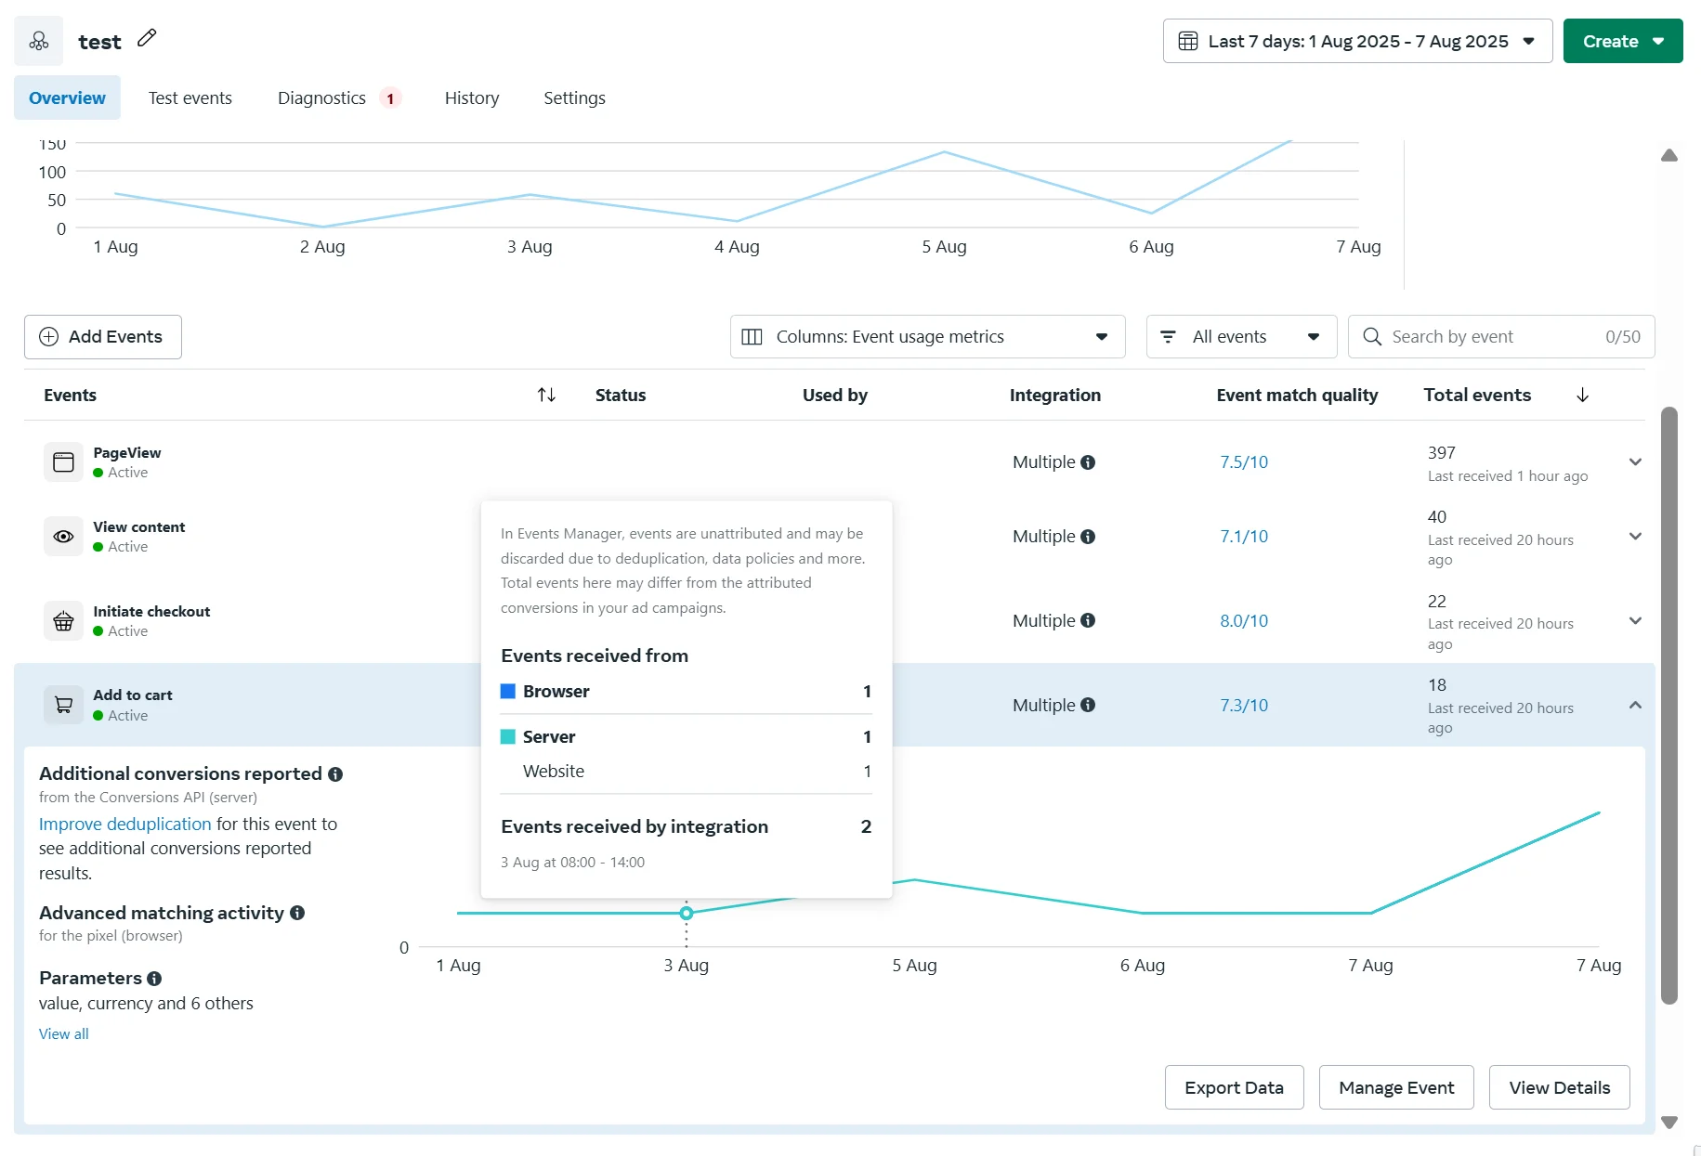
Task: Open the date range dropdown
Action: (1356, 42)
